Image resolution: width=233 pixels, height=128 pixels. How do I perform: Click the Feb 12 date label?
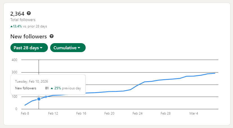click(x=53, y=113)
